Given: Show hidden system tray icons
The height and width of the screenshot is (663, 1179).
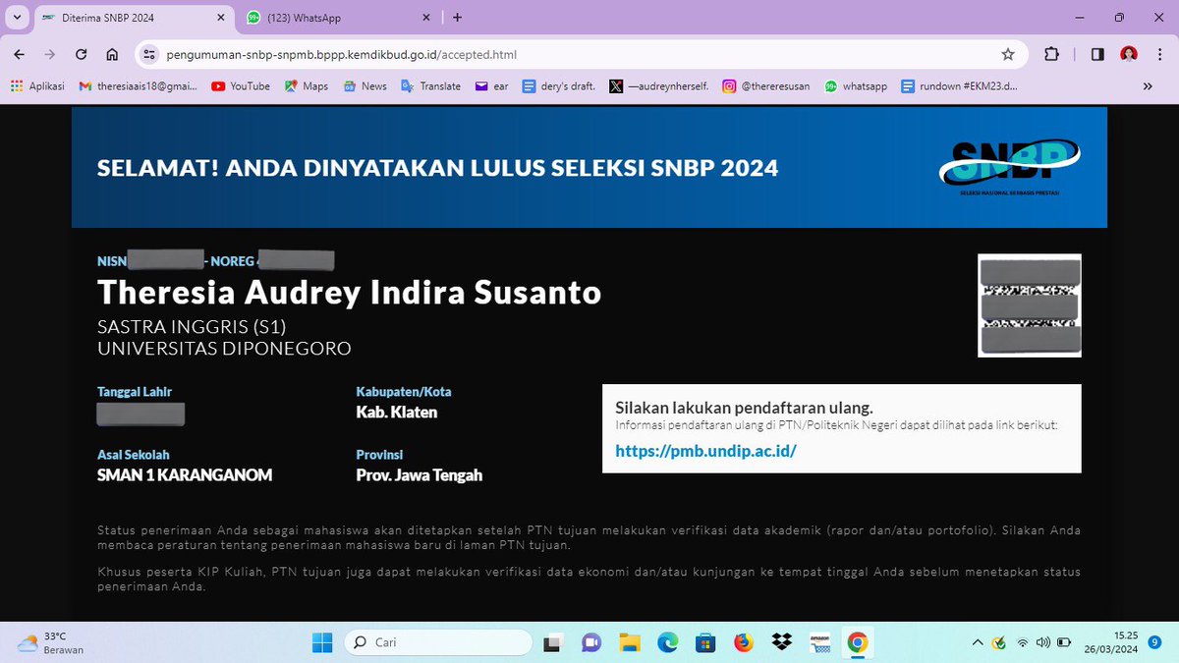Looking at the screenshot, I should (976, 643).
